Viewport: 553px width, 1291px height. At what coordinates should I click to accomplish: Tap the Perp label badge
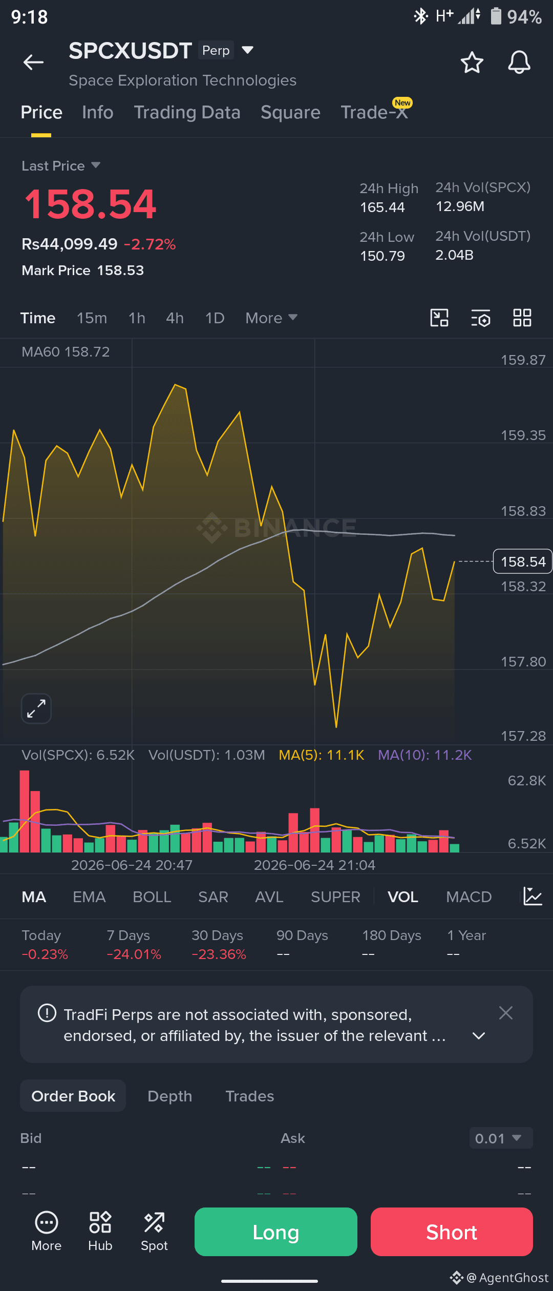216,50
